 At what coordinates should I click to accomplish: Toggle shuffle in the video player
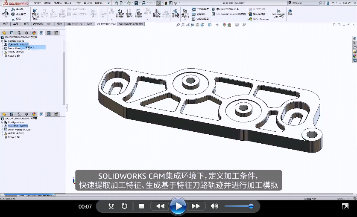point(111,206)
